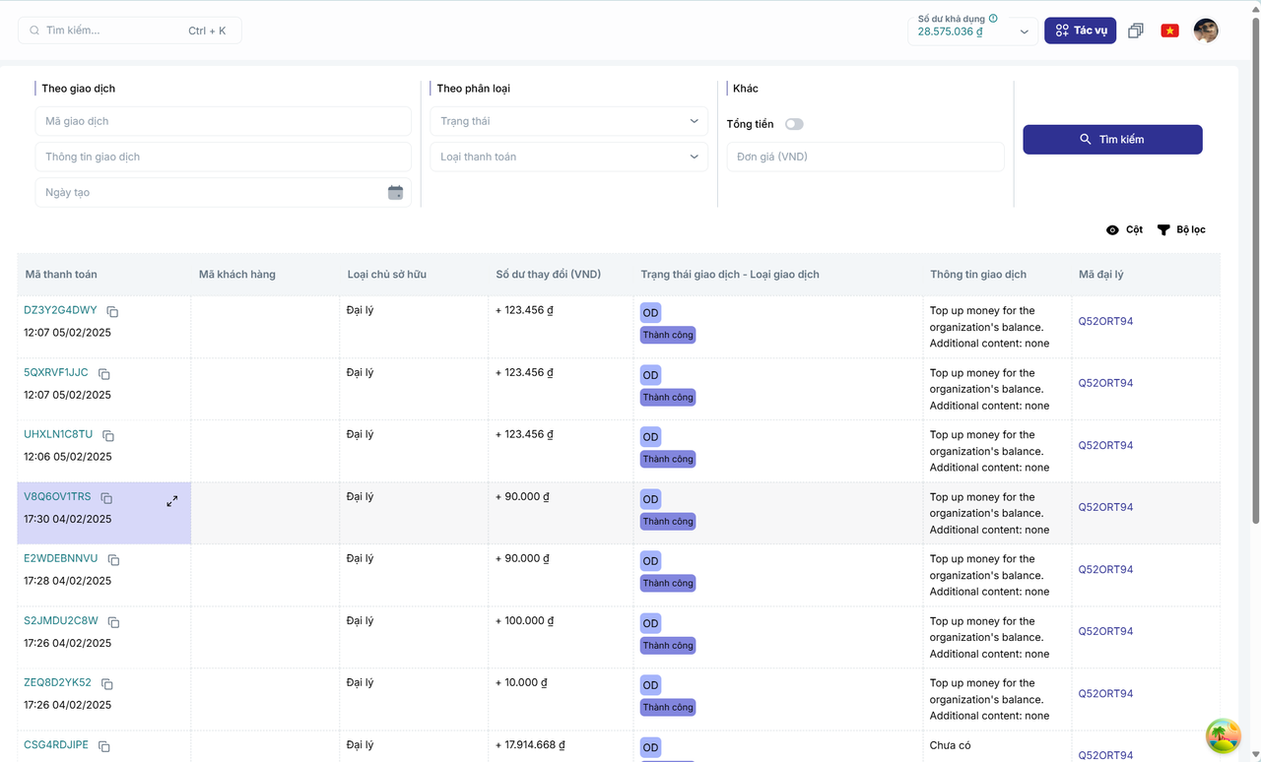Viewport: 1261px width, 762px height.
Task: Click the top Tìm kiếm search box
Action: coord(129,31)
